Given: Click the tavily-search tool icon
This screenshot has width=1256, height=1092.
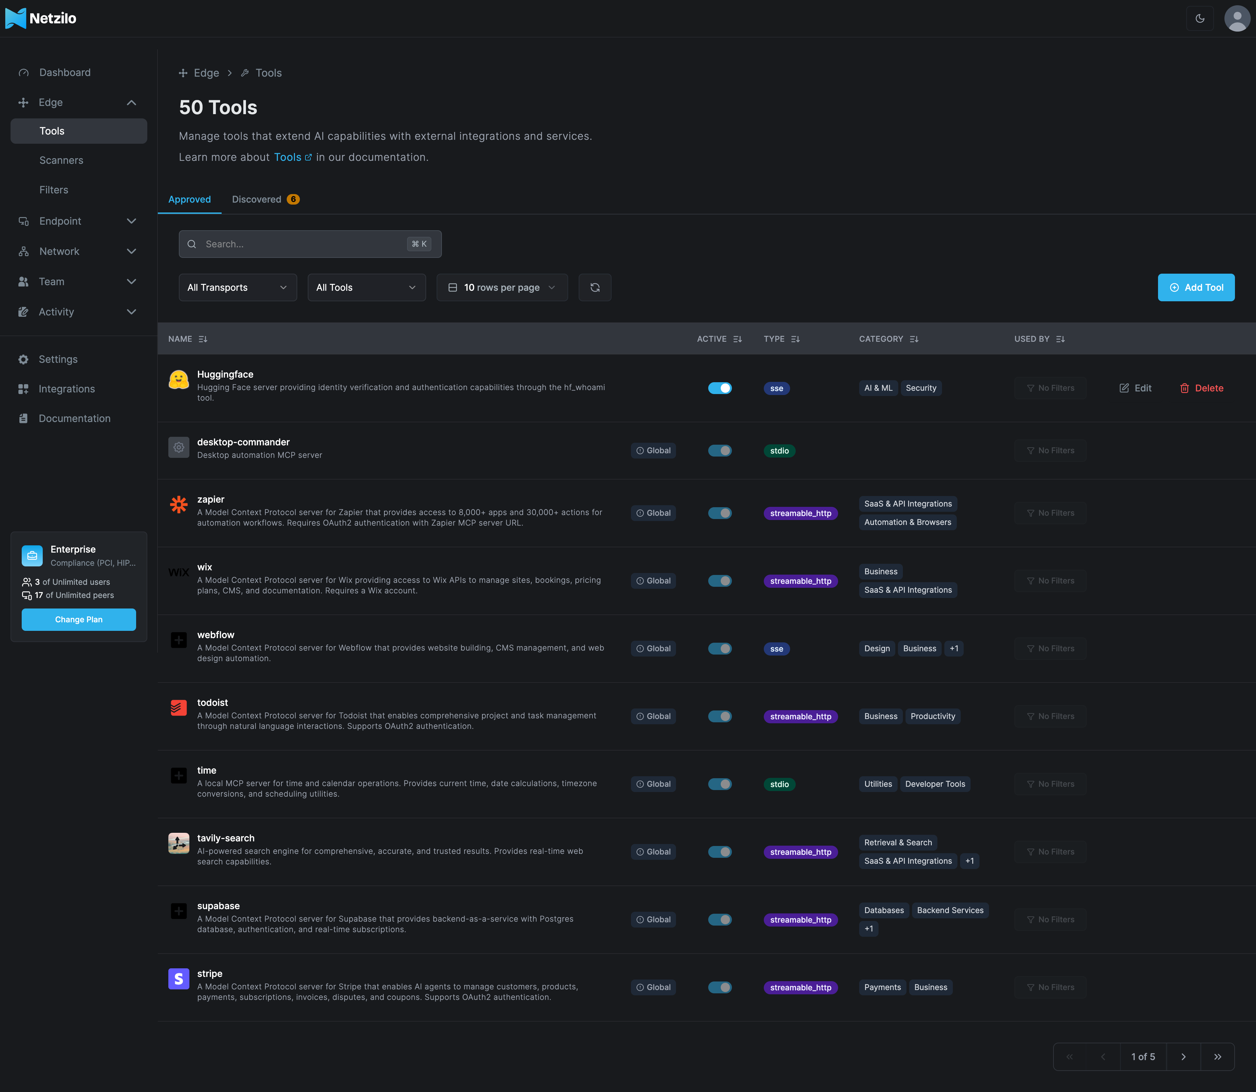Looking at the screenshot, I should click(x=179, y=843).
